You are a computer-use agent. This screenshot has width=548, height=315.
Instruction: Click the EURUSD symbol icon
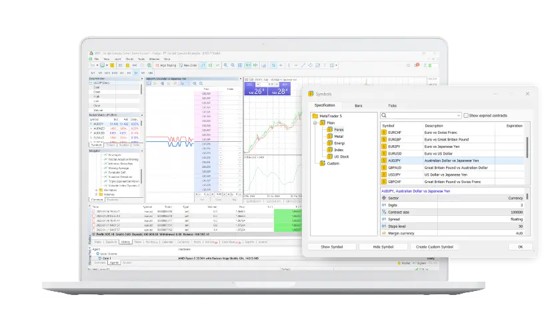point(384,154)
